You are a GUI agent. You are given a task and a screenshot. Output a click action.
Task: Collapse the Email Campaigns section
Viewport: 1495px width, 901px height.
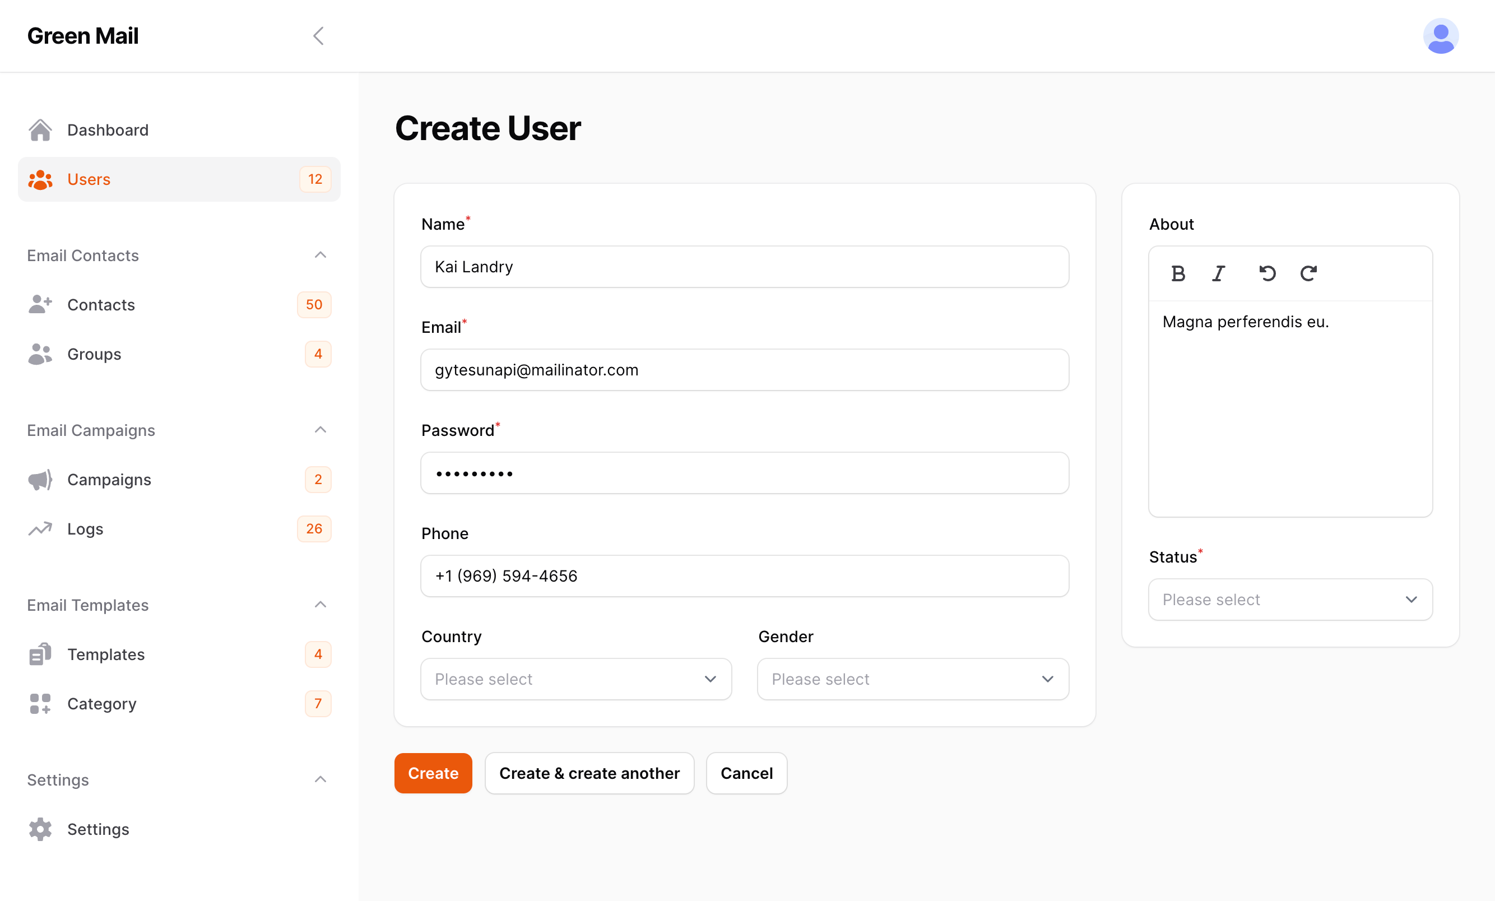coord(320,430)
